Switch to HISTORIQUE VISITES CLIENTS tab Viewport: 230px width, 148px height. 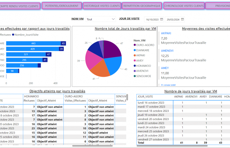pyautogui.click(x=102, y=6)
